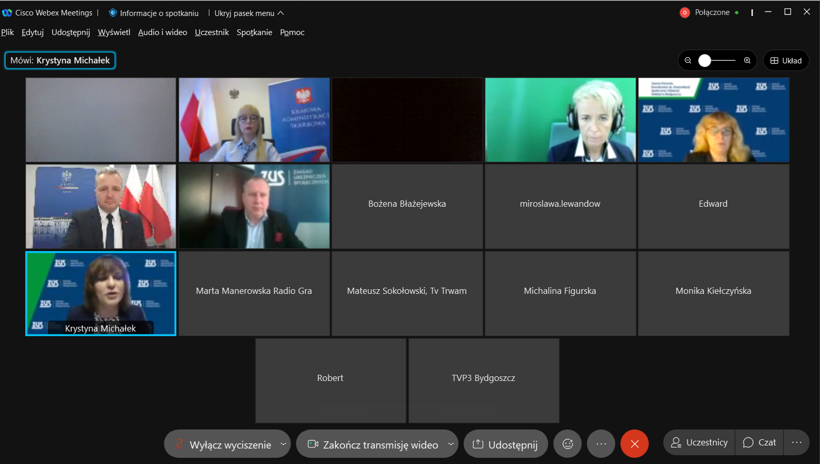The image size is (820, 464).
Task: Click the zoom level slider handle
Action: pos(704,61)
